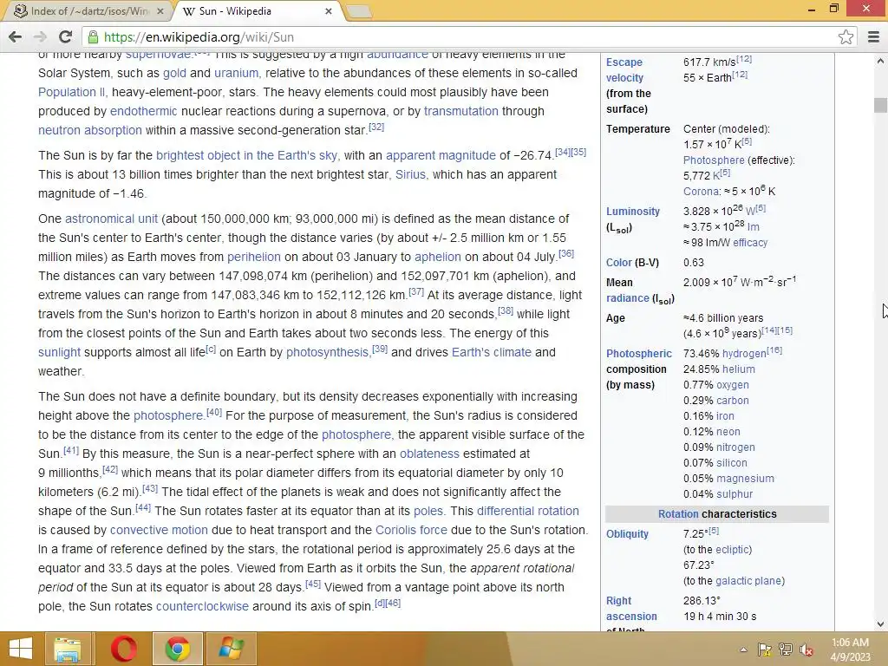Image resolution: width=888 pixels, height=666 pixels.
Task: Open the Escape velocity infobox link
Action: tap(624, 70)
